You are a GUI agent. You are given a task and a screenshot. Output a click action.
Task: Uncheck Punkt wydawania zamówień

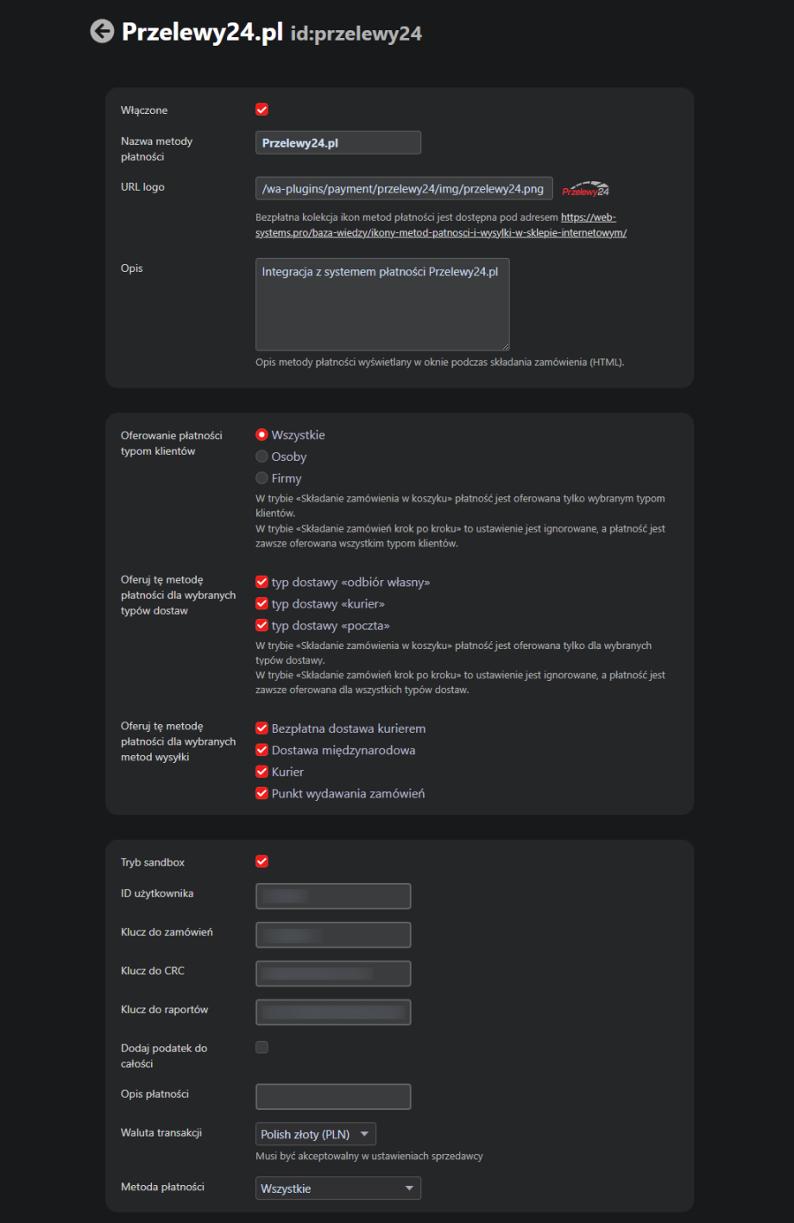[262, 793]
